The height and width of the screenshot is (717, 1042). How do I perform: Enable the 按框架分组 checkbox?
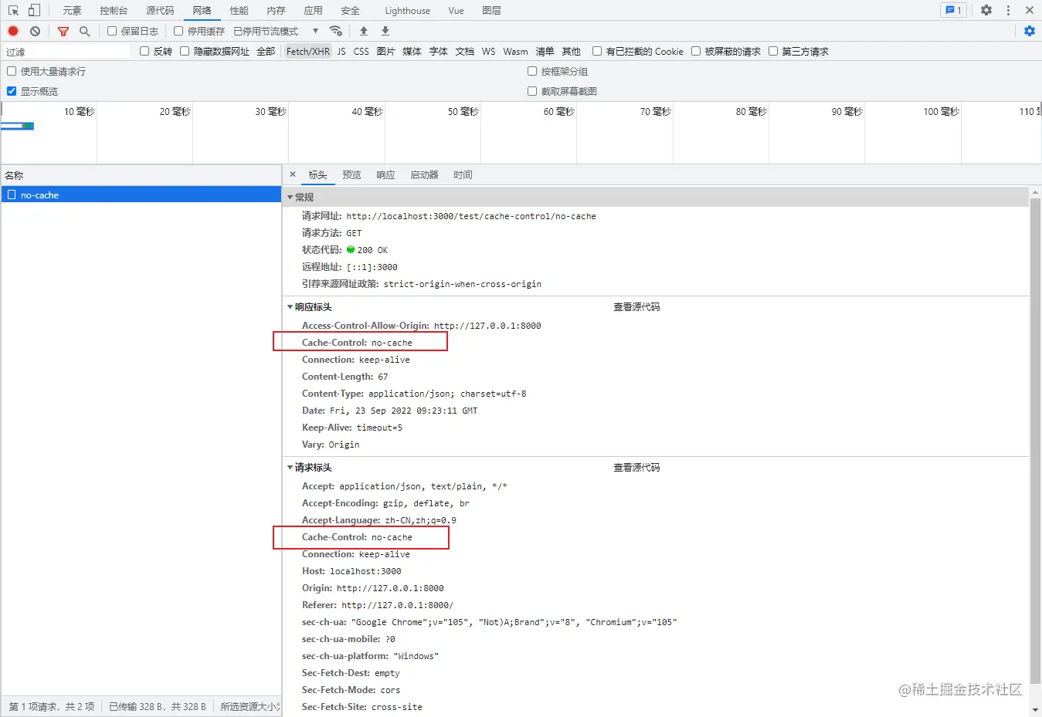[x=532, y=71]
